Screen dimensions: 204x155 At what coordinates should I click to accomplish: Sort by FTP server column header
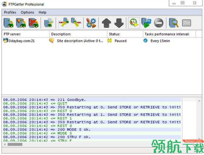25,34
